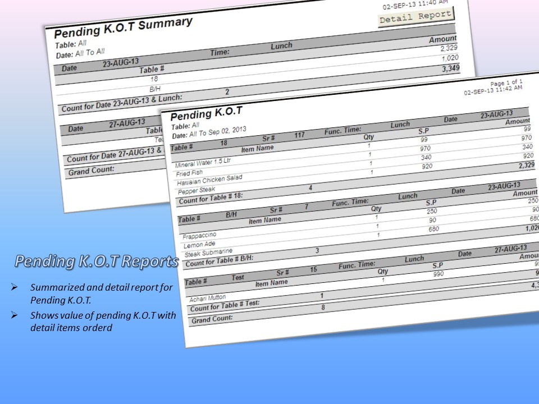Click 'Date: All To Sep 02, 2013' filter text

point(209,132)
